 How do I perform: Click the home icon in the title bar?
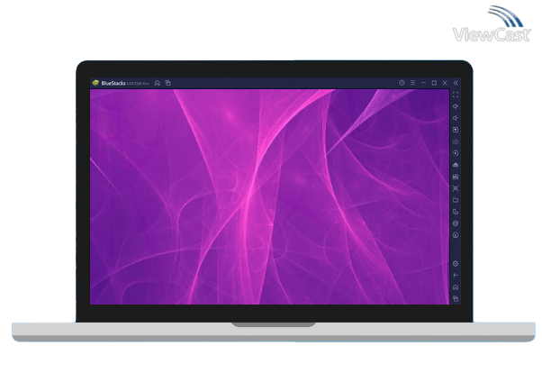[x=158, y=83]
